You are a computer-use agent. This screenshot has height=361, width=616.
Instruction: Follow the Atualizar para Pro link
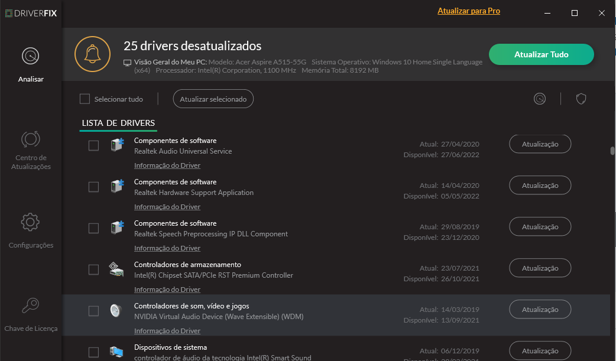469,11
